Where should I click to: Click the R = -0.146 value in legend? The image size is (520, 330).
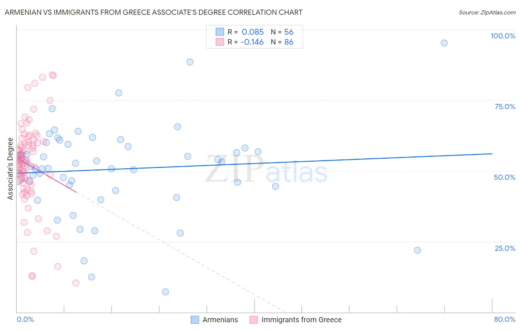tap(246, 42)
